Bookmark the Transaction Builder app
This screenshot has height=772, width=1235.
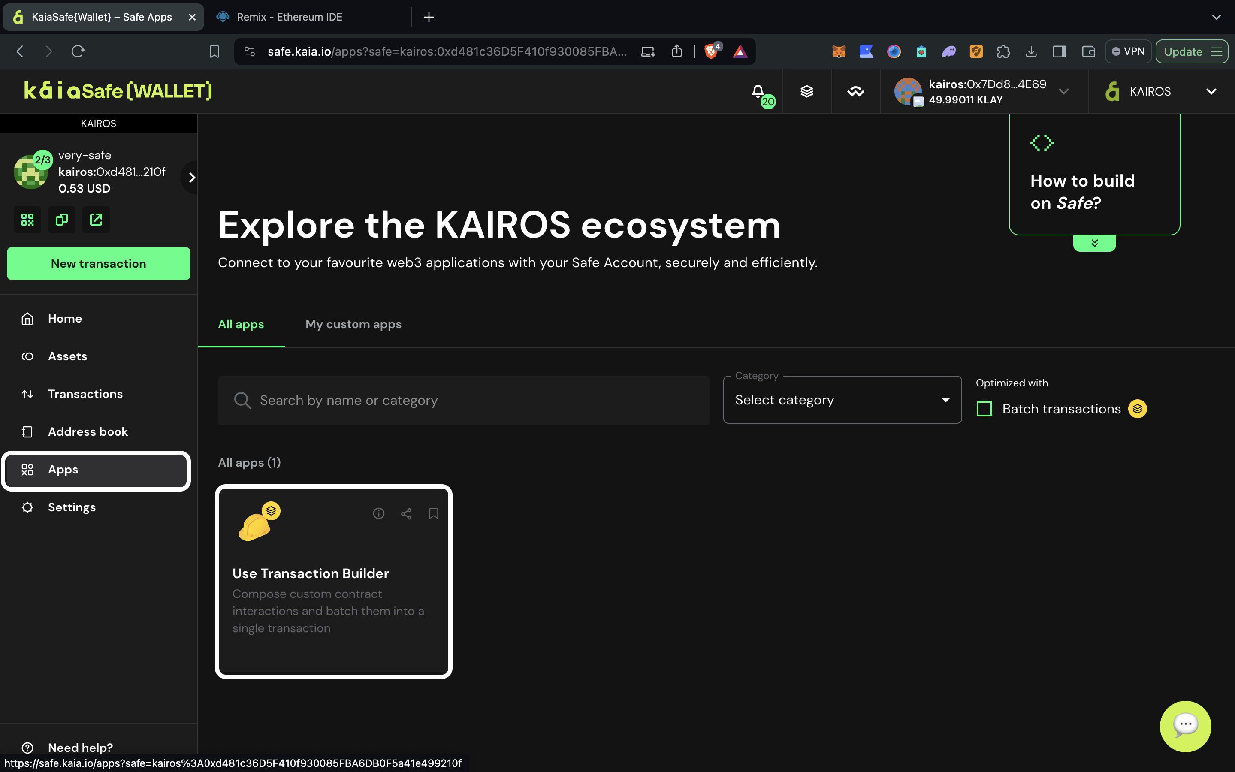click(433, 513)
